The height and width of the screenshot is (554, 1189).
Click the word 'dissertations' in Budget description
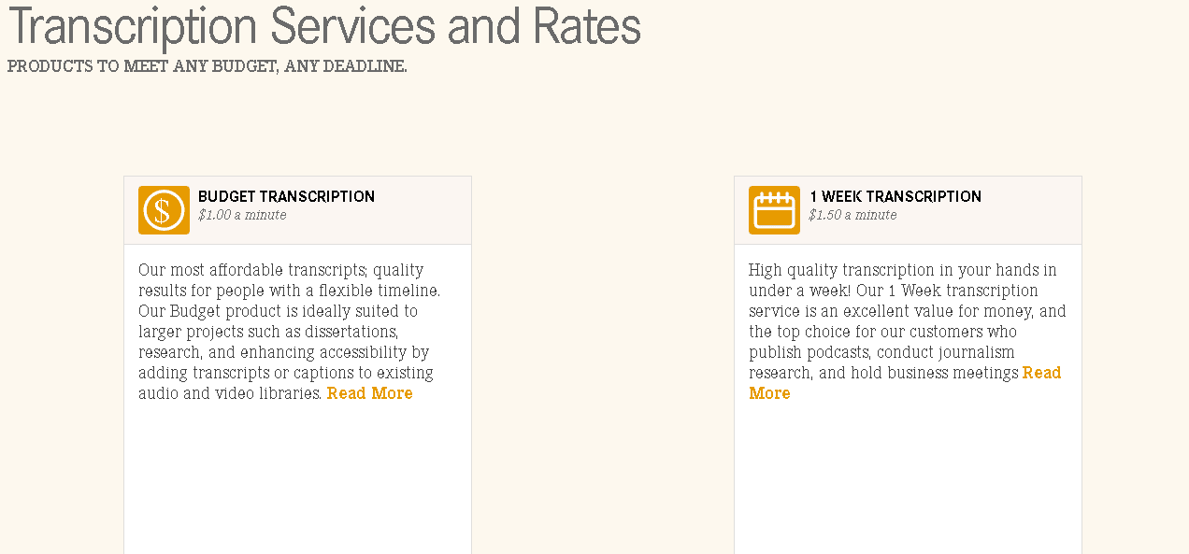tap(351, 332)
